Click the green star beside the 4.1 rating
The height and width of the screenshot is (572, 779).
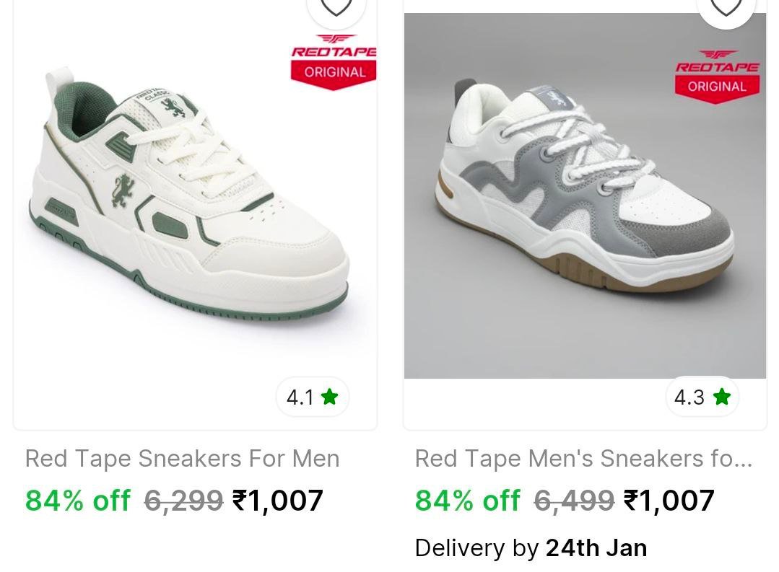[329, 397]
